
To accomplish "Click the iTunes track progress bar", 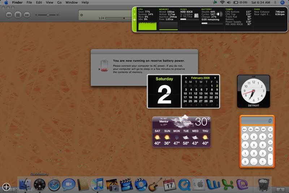I will (x=119, y=18).
